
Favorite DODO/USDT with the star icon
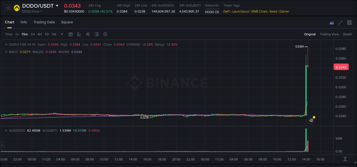[8, 8]
